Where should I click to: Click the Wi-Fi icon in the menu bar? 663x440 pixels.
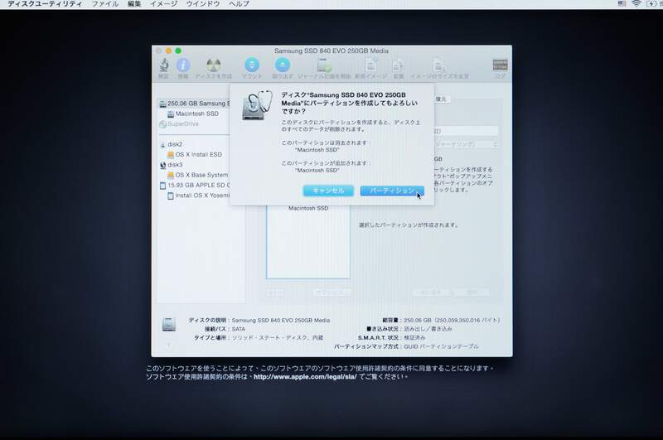[x=636, y=4]
